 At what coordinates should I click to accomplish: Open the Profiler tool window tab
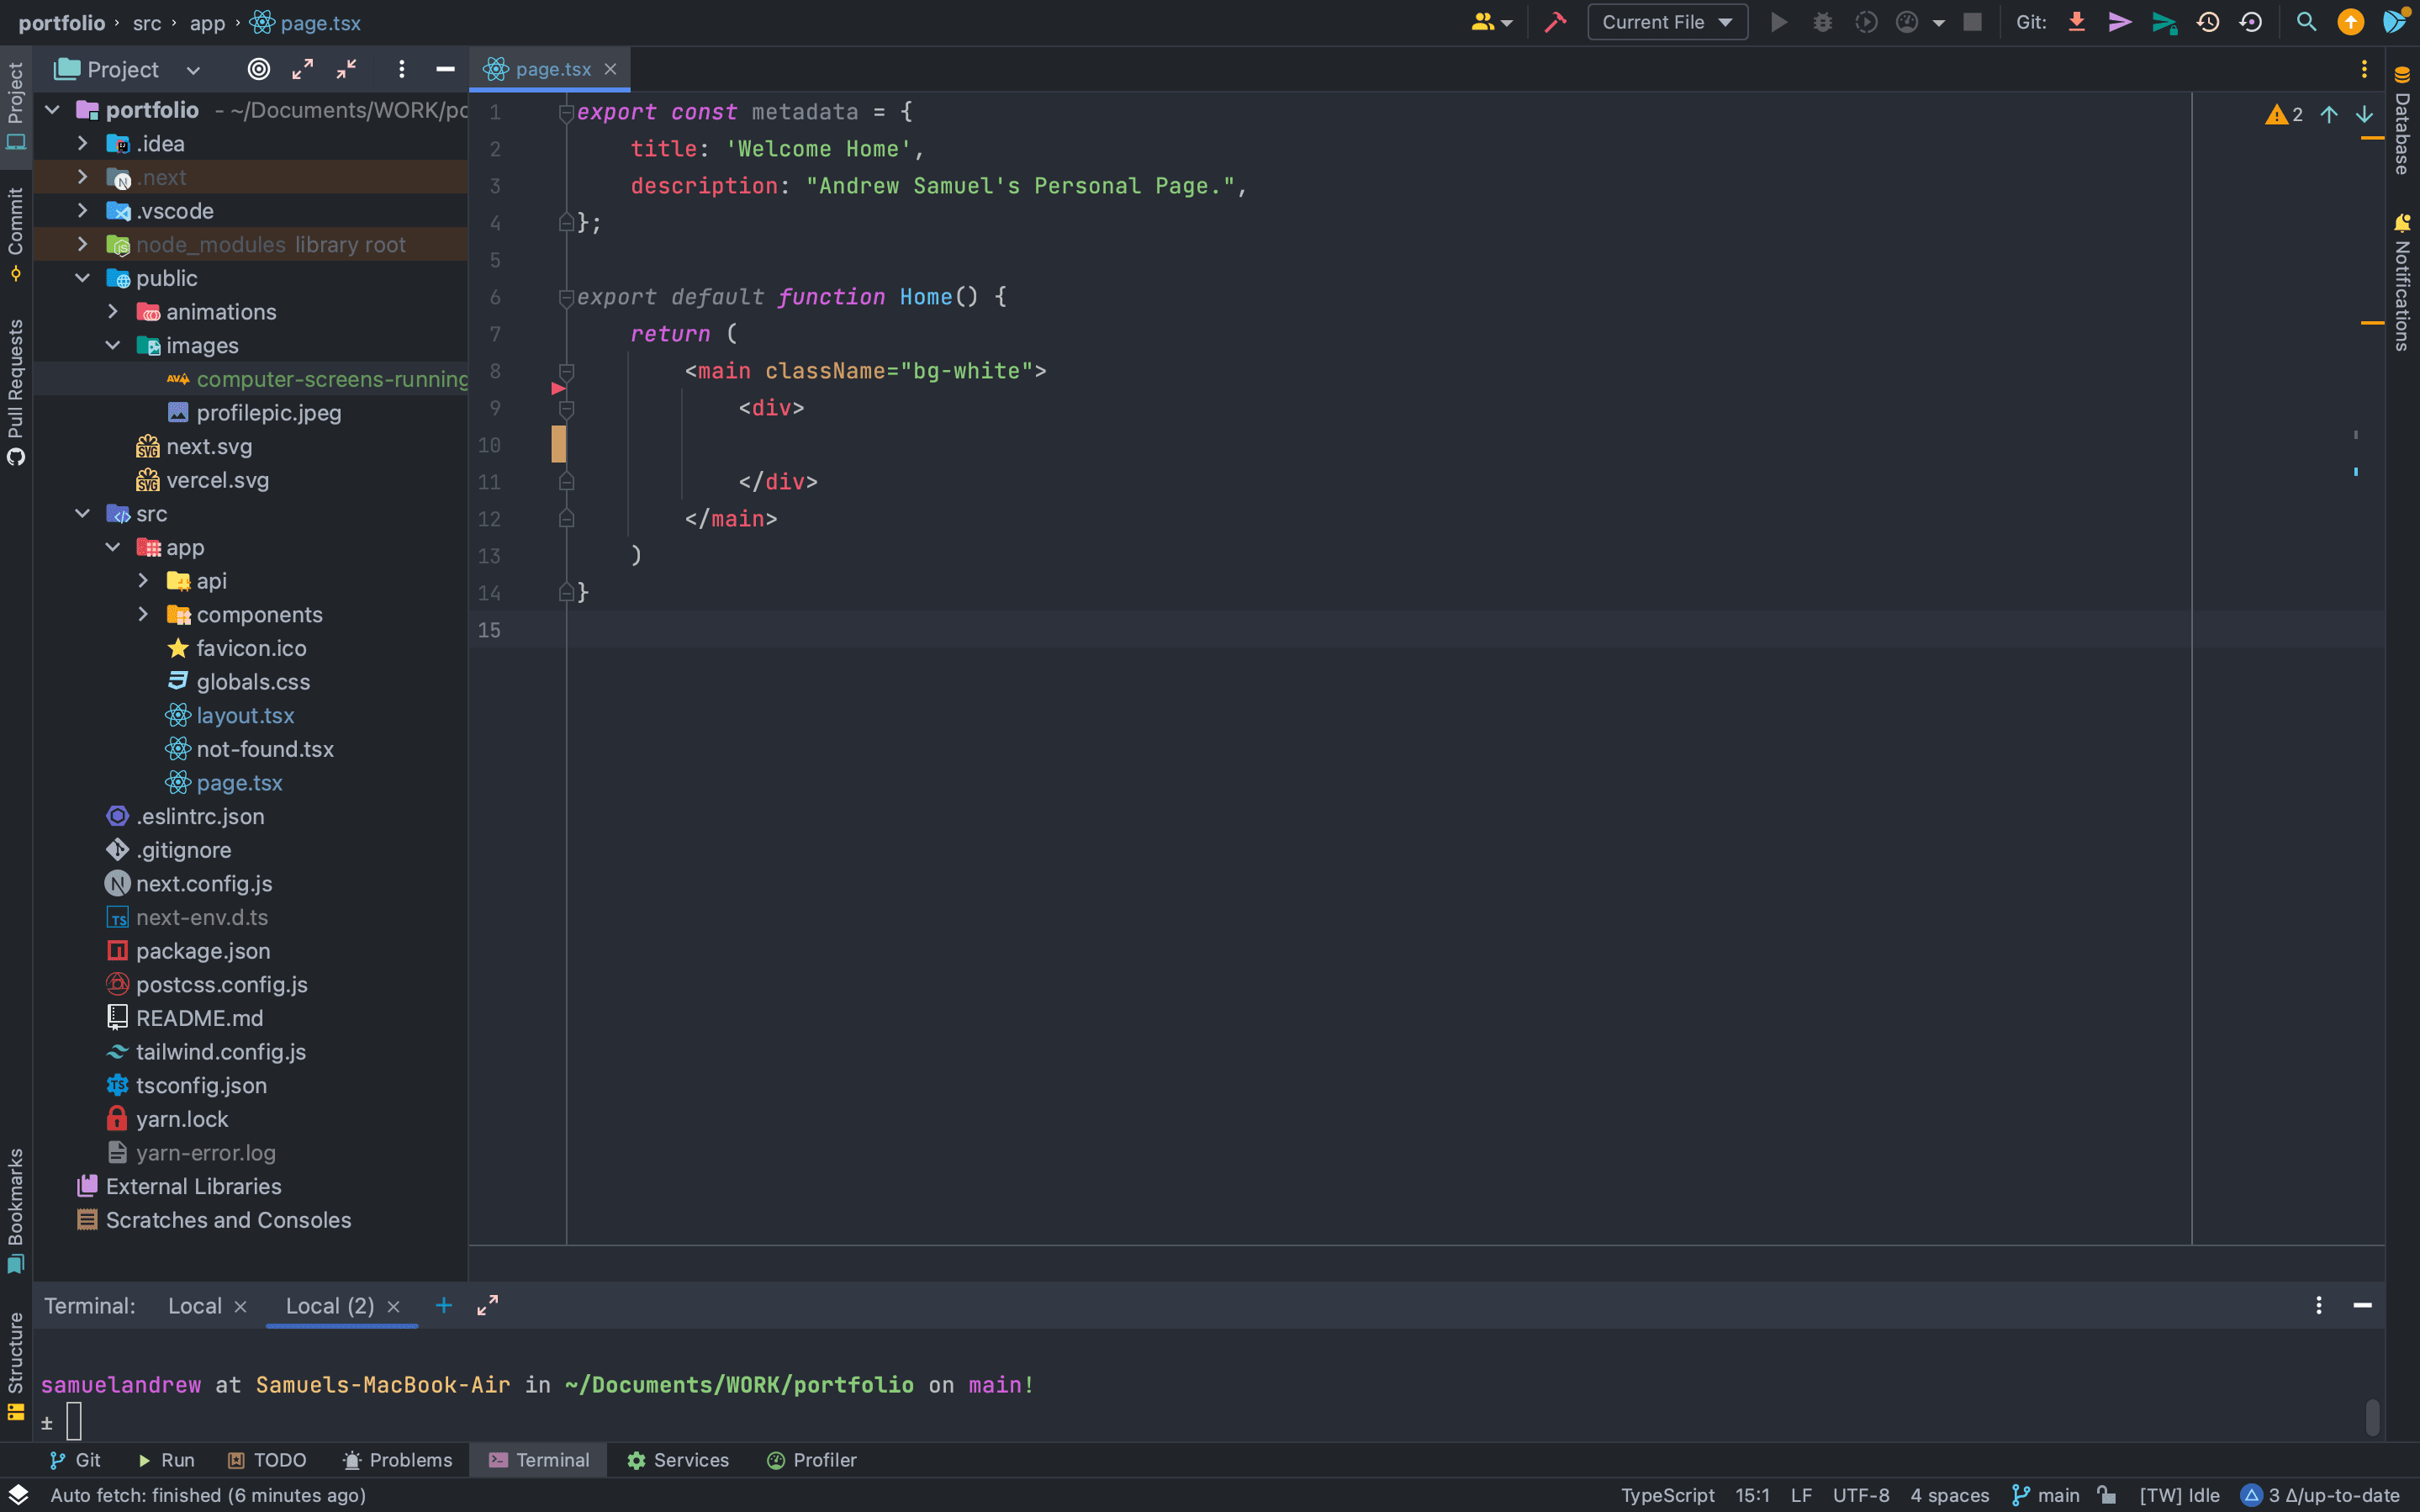811,1460
